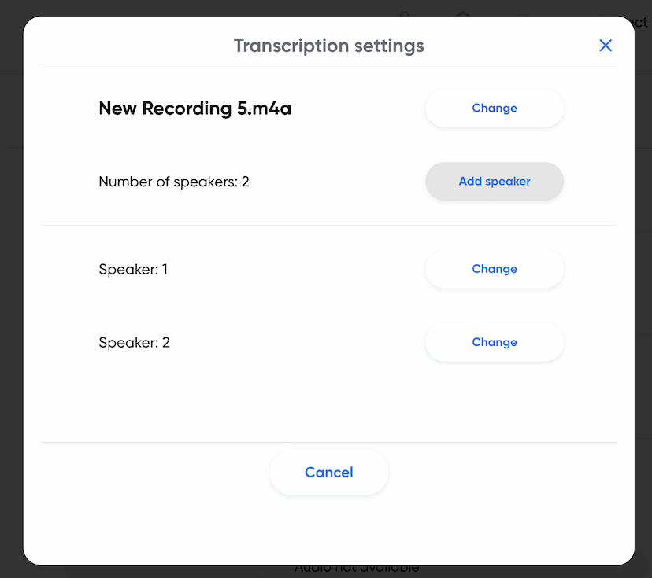This screenshot has width=652, height=578.
Task: Click the Number of speakers label
Action: (173, 181)
